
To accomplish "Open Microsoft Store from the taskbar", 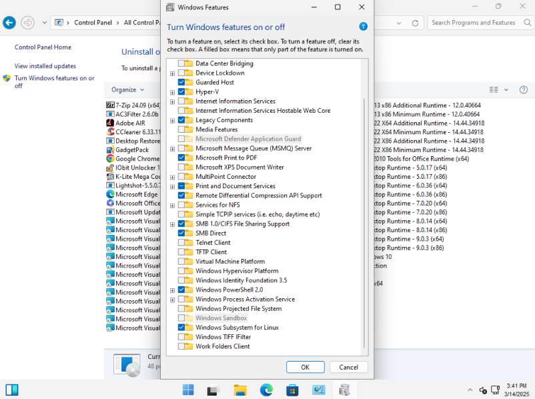I will tap(292, 390).
